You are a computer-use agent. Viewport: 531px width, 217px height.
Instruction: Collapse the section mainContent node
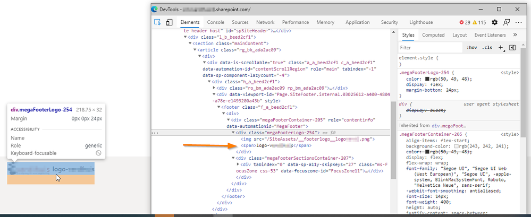pyautogui.click(x=190, y=44)
